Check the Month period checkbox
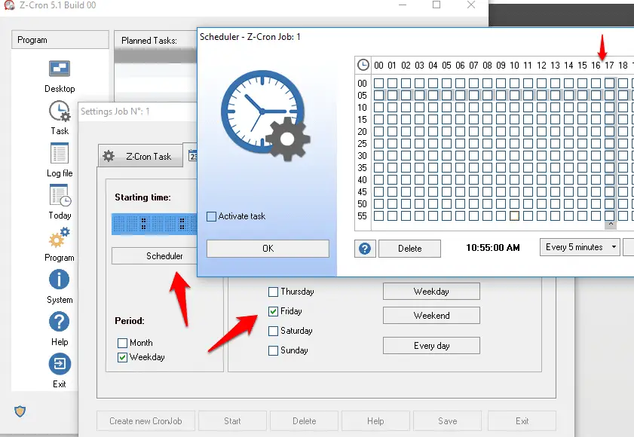 [x=123, y=344]
